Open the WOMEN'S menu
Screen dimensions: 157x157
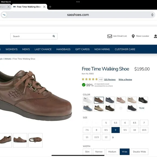pyautogui.click(x=12, y=49)
